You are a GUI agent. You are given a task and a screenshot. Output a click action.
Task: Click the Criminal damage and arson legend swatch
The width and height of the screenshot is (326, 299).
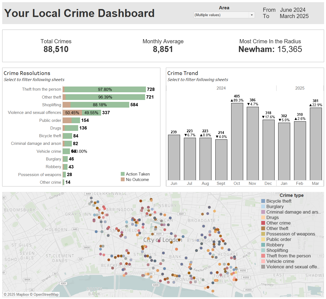click(x=263, y=212)
